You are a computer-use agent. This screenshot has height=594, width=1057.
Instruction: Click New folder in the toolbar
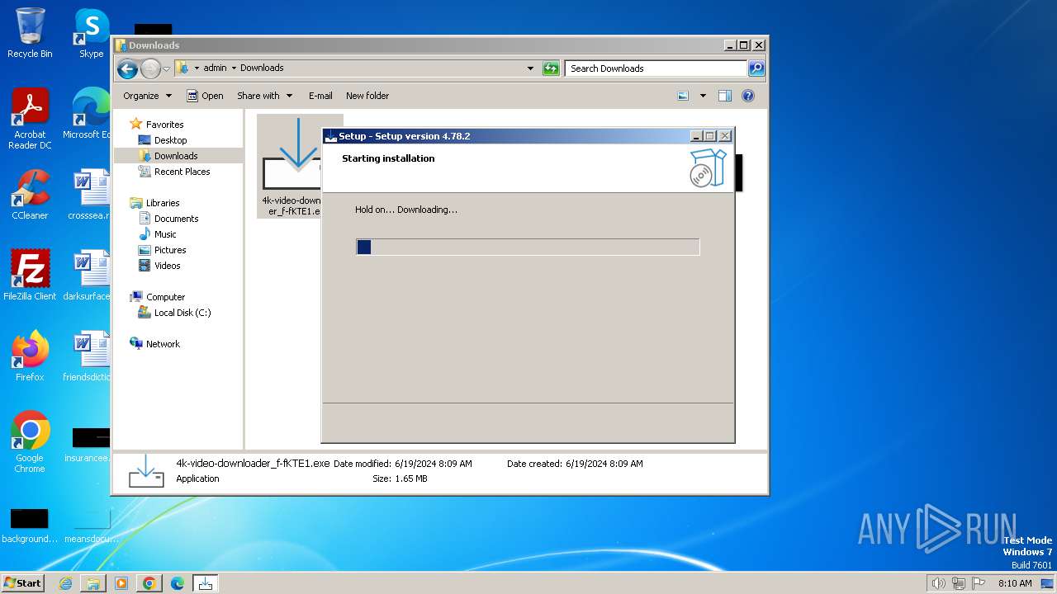coord(367,96)
